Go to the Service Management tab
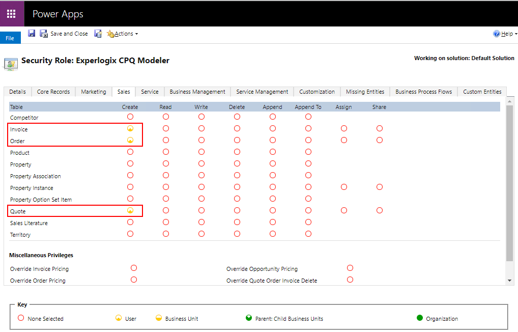 pyautogui.click(x=262, y=92)
